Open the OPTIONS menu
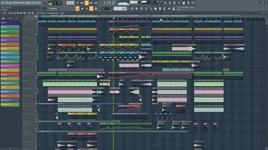 [28, 3]
